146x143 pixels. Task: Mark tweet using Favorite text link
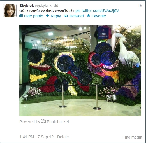click(99, 16)
